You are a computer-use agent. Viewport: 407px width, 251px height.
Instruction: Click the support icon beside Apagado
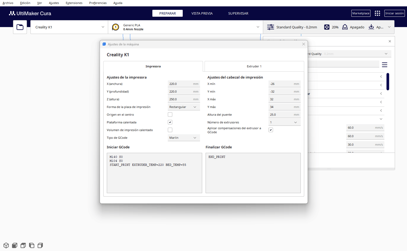(345, 27)
